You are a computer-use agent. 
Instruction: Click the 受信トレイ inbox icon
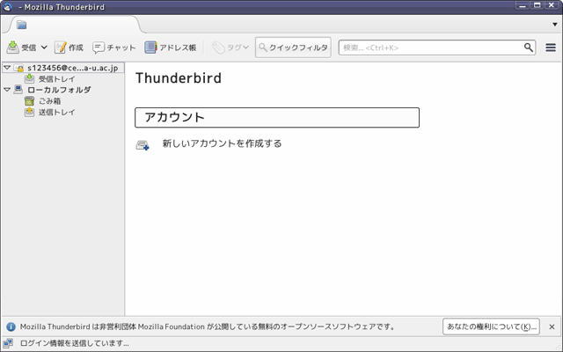29,78
